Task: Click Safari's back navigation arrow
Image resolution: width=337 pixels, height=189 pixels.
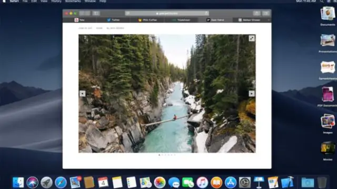Action: click(82, 13)
